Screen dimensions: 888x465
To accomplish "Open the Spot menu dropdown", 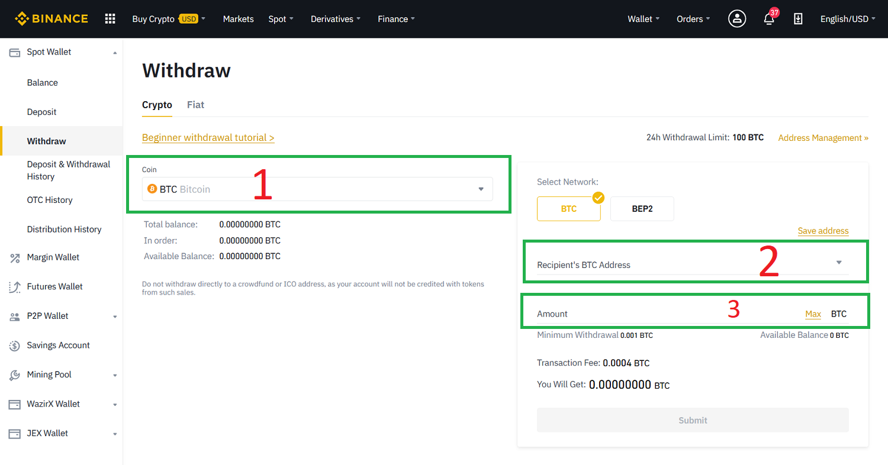I will [281, 19].
